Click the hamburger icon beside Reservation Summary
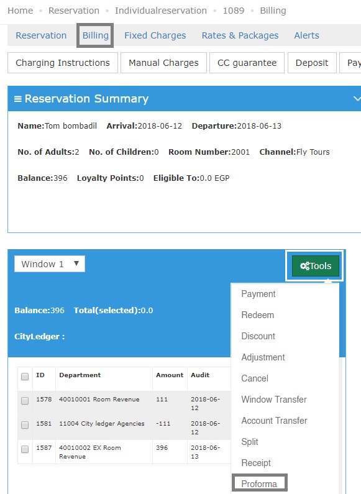This screenshot has height=494, width=361. pos(18,99)
